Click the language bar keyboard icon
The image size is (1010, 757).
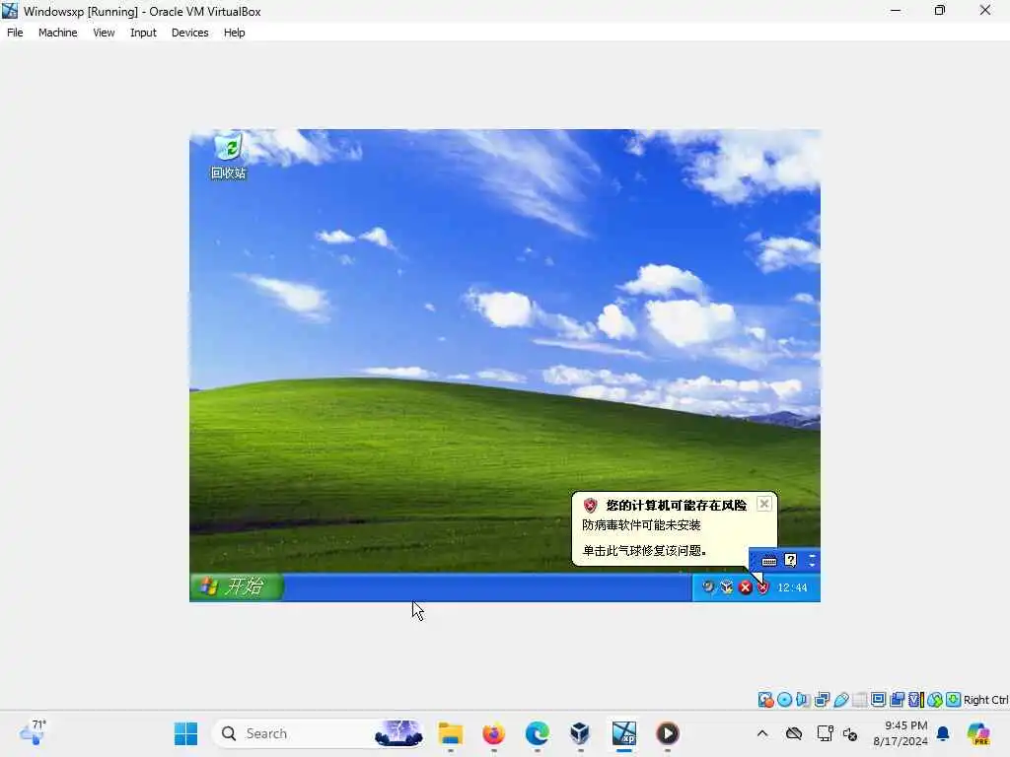click(x=769, y=561)
